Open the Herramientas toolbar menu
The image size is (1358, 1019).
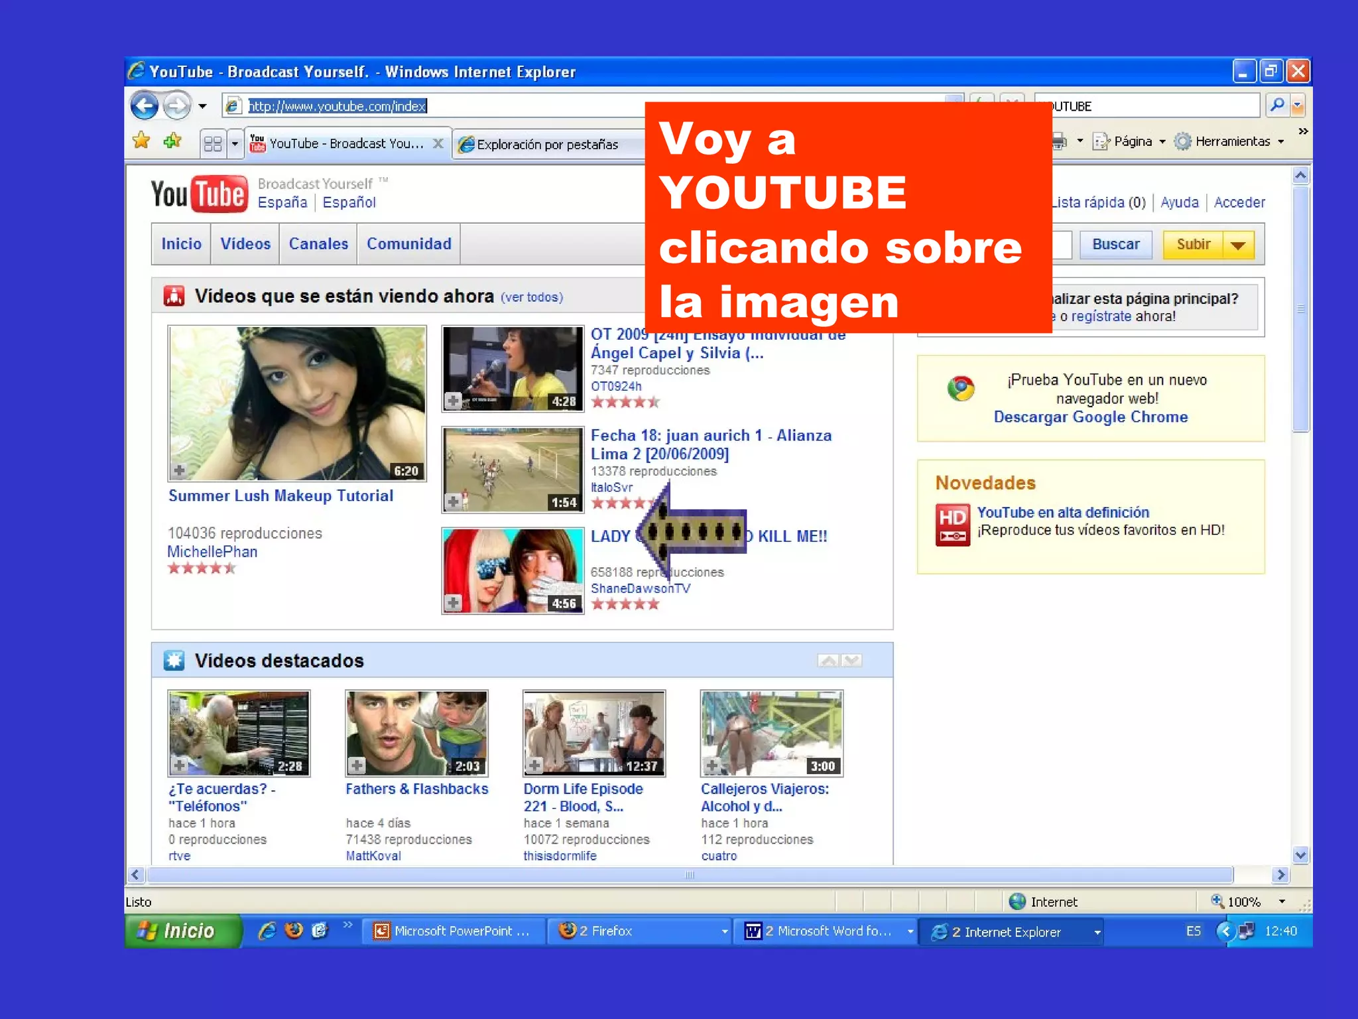[x=1230, y=141]
